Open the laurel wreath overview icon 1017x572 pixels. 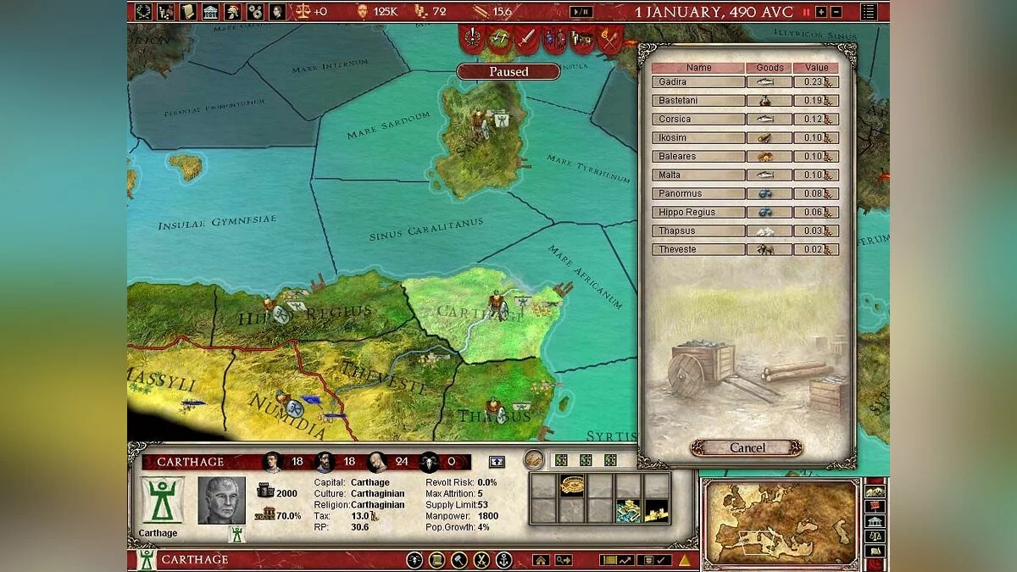(x=144, y=11)
